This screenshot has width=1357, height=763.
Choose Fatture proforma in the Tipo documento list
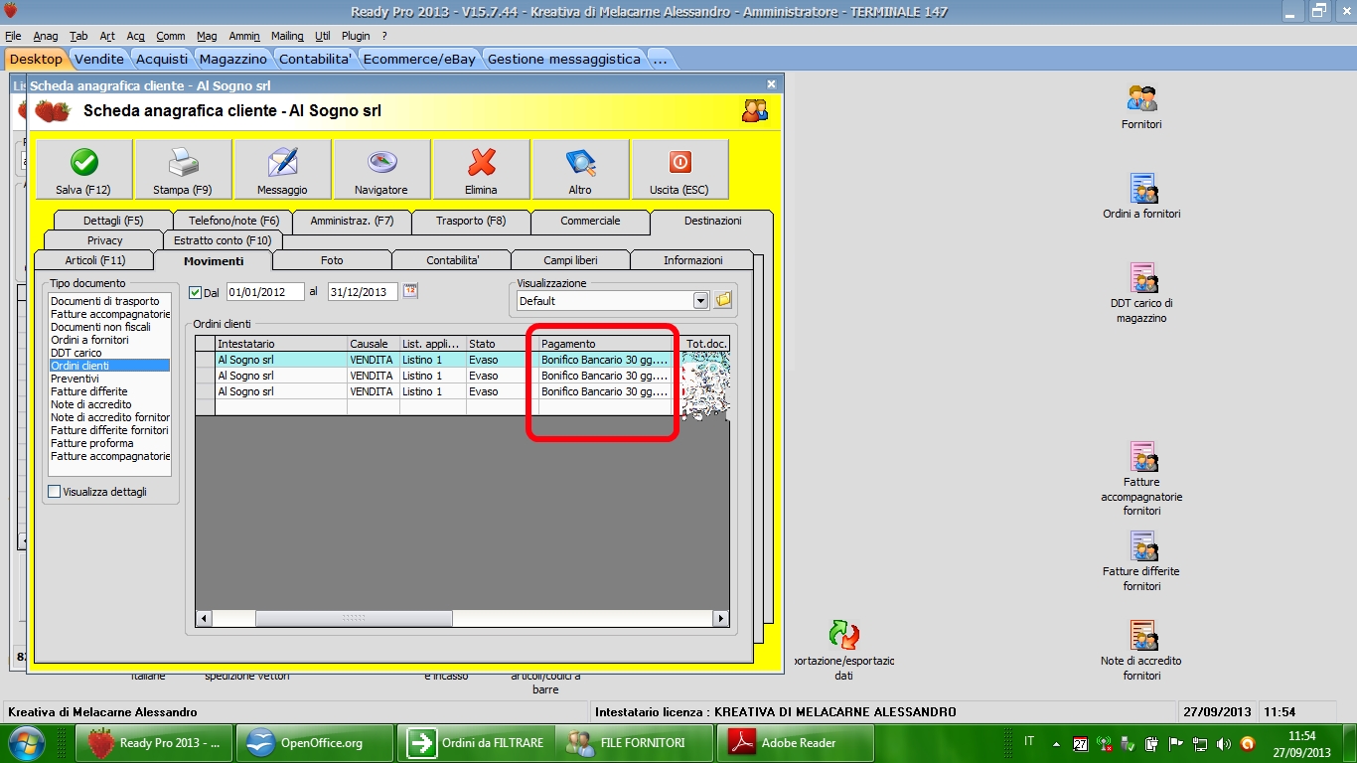[x=109, y=443]
